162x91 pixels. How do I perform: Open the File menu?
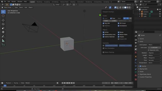click(5, 2)
